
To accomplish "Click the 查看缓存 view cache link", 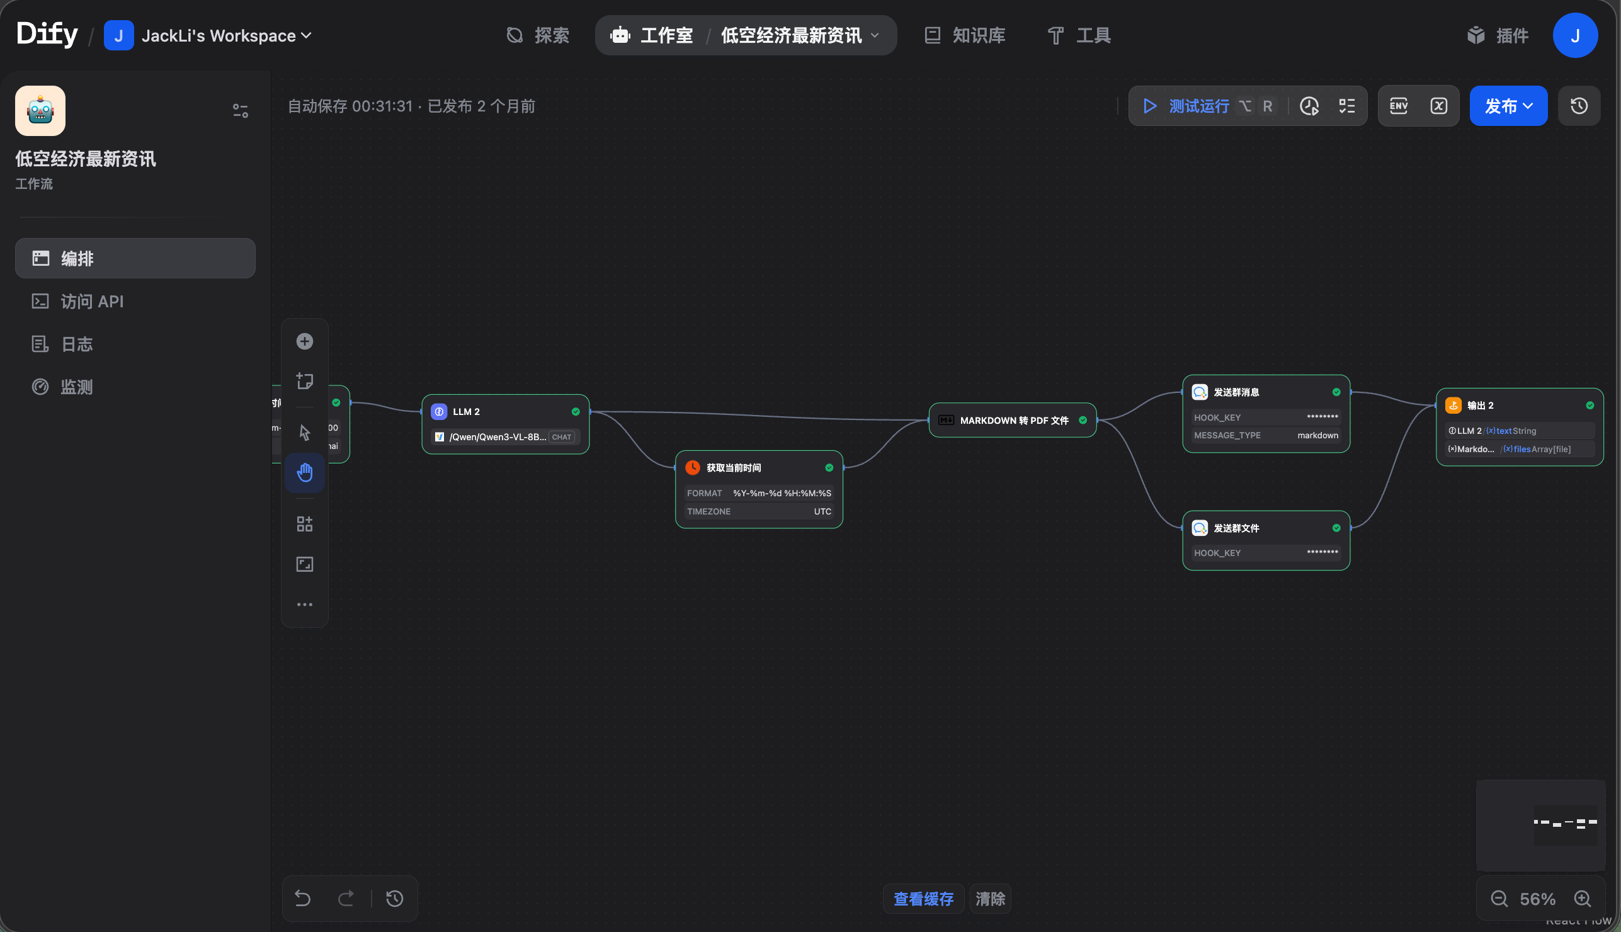I will pyautogui.click(x=923, y=899).
